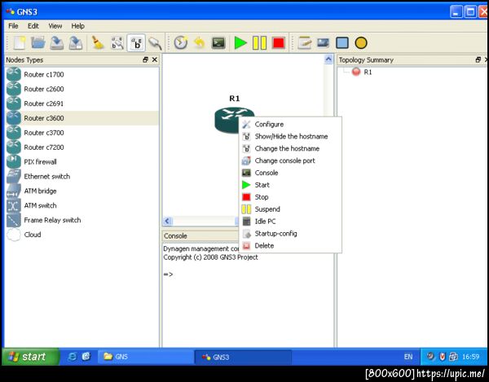Choose Startup-config in context menu
This screenshot has width=489, height=382.
290,234
